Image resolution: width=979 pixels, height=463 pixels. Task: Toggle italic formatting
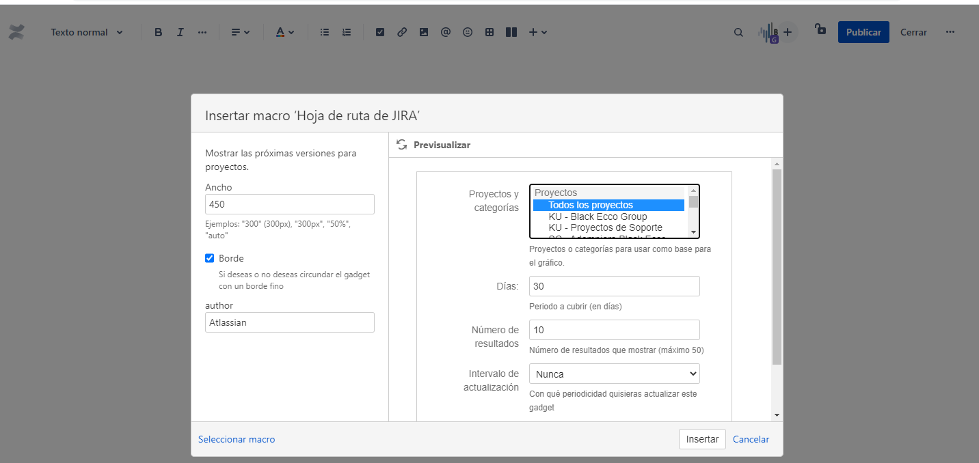point(180,32)
